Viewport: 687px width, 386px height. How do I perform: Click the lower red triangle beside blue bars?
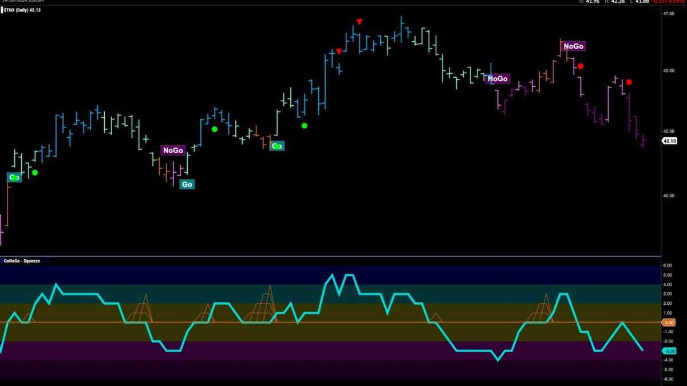click(x=339, y=51)
